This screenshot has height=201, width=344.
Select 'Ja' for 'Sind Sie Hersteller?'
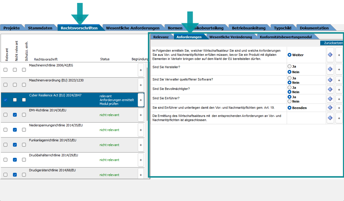[x=290, y=66]
